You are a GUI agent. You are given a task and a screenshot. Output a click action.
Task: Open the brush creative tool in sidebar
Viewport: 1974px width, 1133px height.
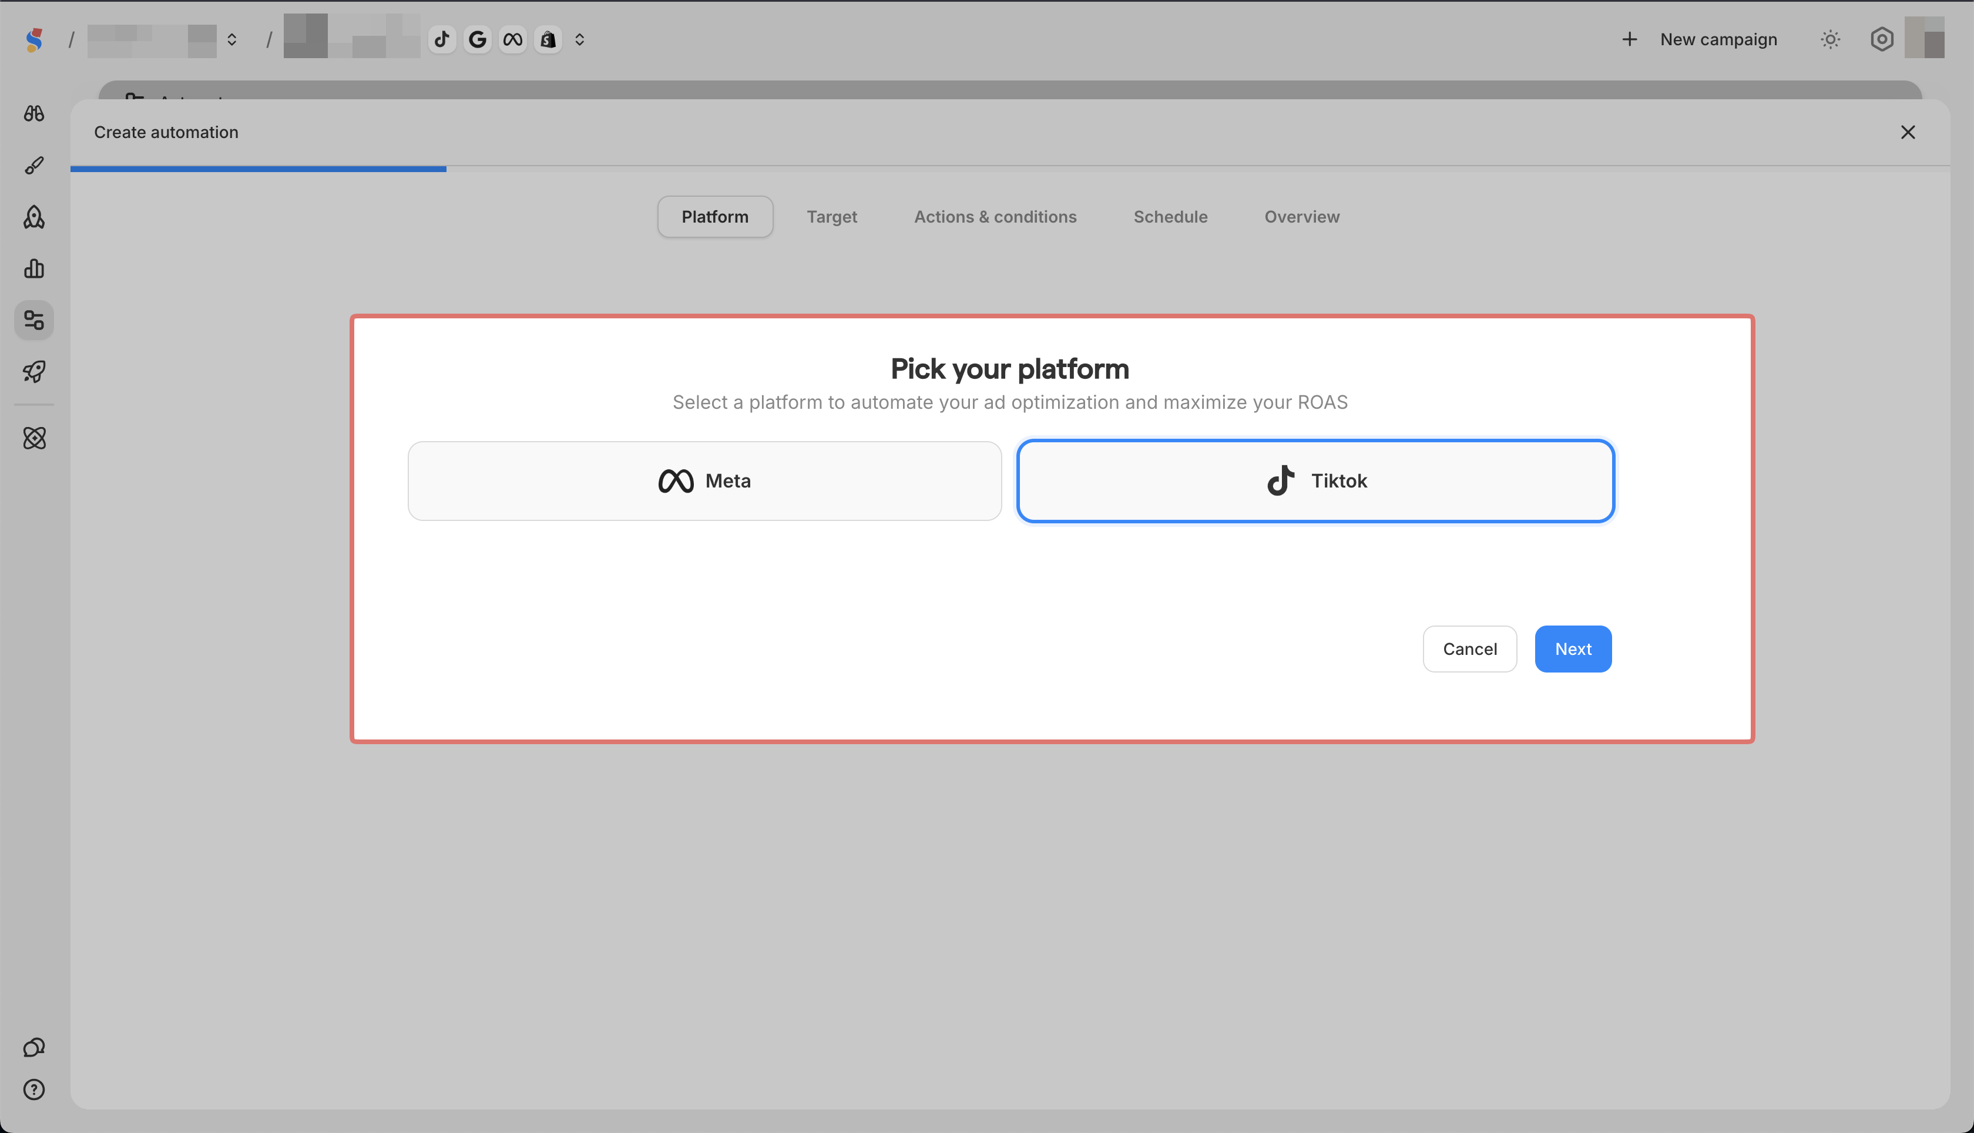33,165
